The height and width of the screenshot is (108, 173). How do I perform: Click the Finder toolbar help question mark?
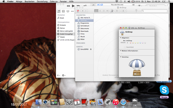coord(136,11)
